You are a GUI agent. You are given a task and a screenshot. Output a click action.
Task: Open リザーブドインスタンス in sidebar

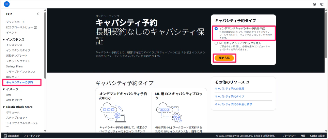point(21,72)
